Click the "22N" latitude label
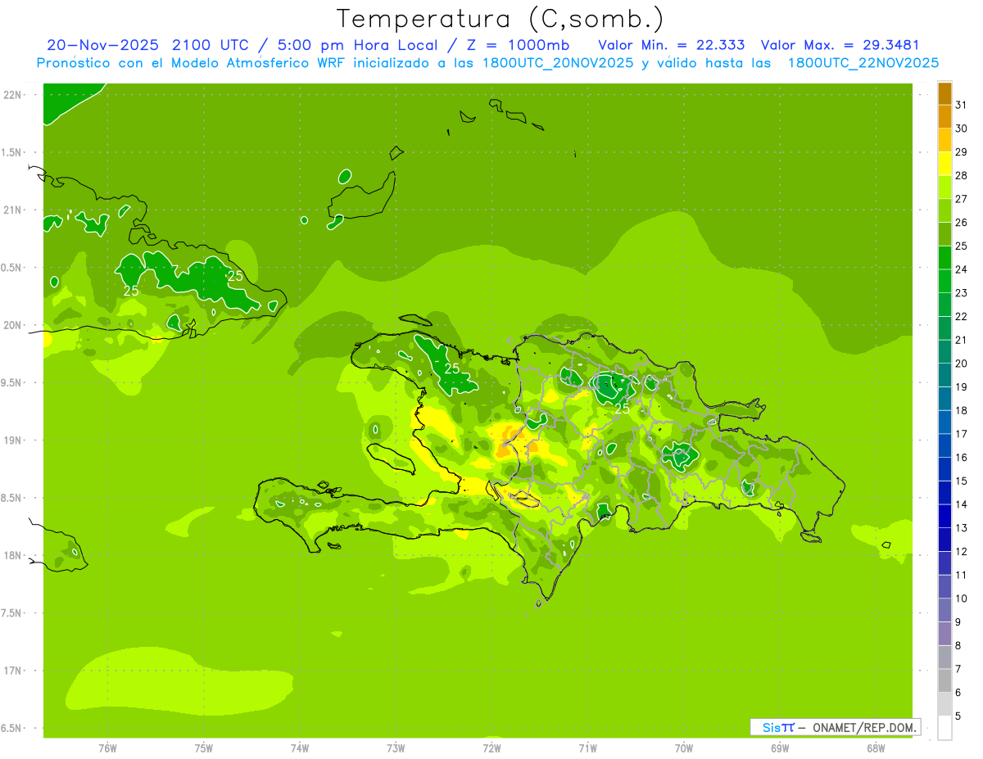The width and height of the screenshot is (983, 759). click(x=13, y=95)
